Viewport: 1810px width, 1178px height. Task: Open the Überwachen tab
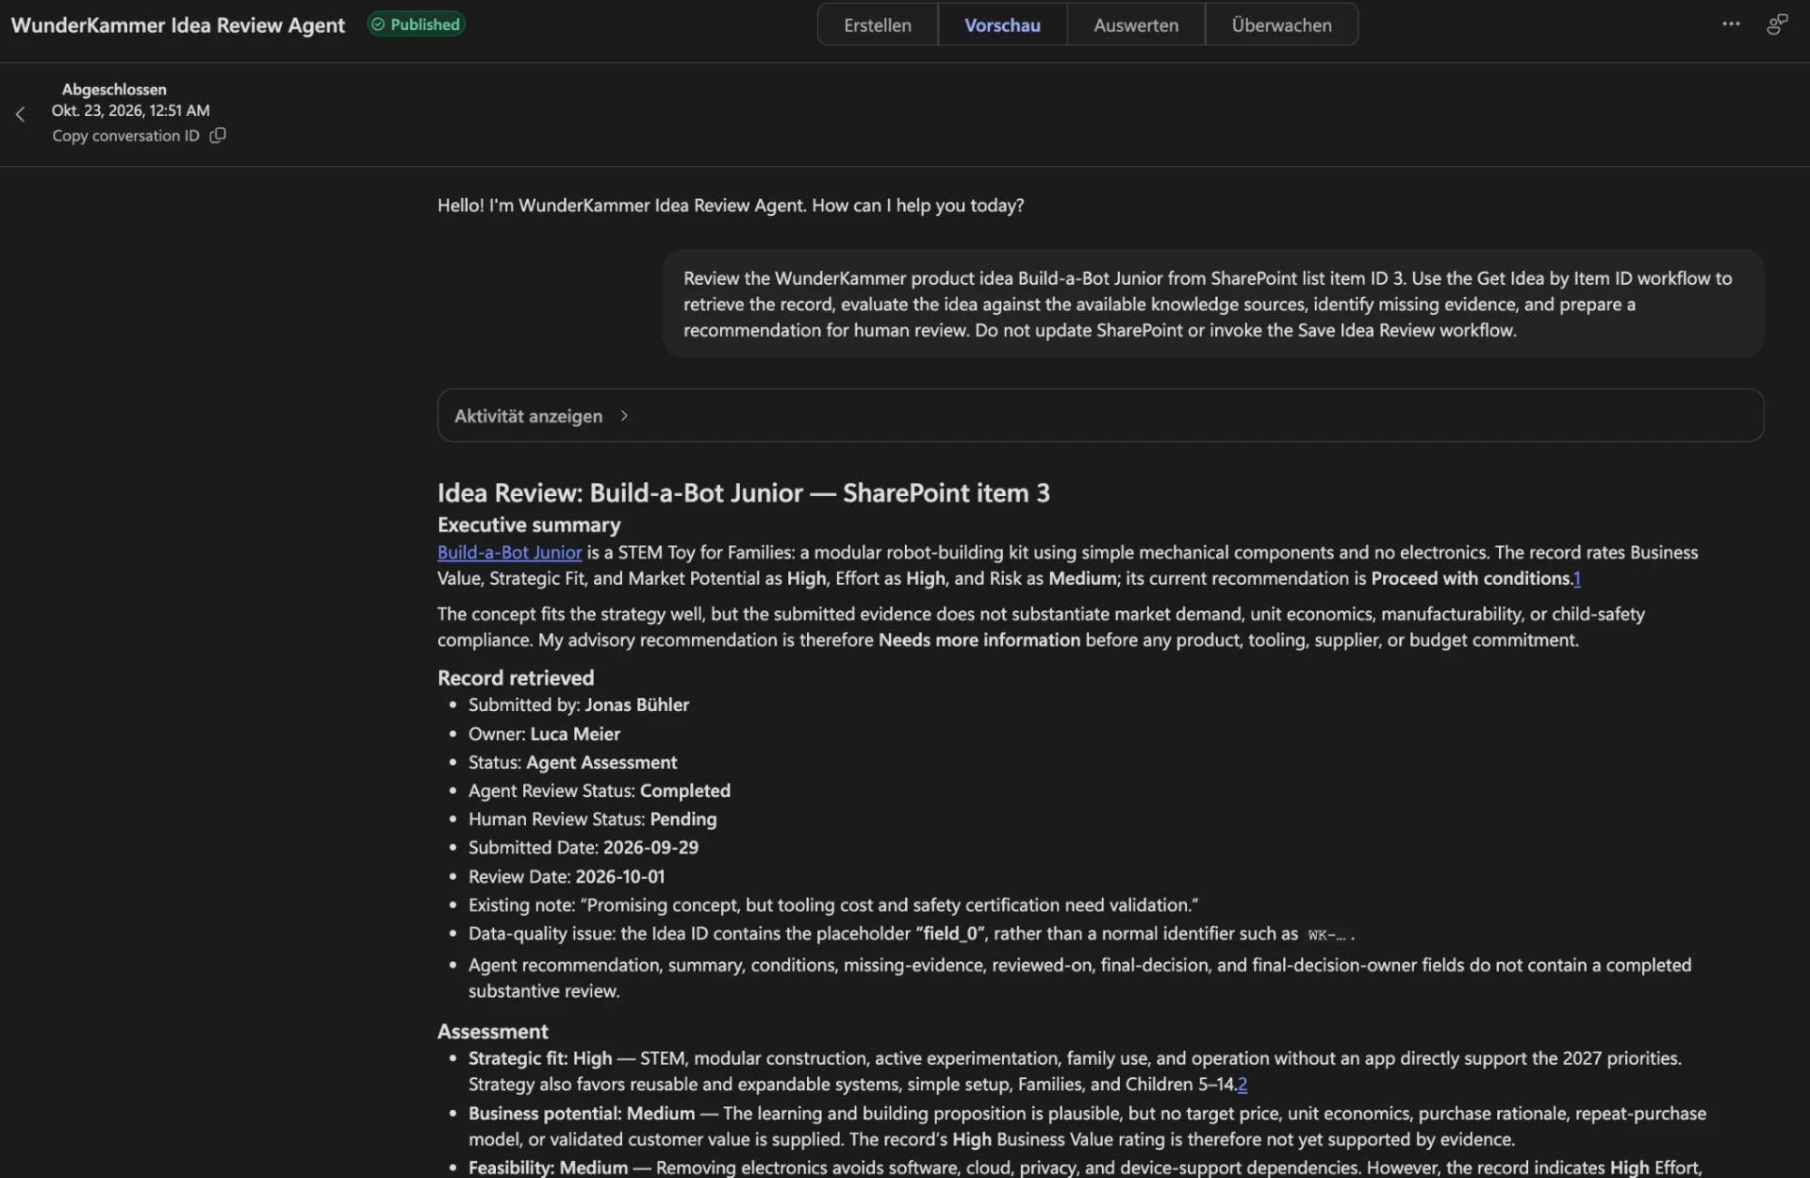[x=1281, y=25]
